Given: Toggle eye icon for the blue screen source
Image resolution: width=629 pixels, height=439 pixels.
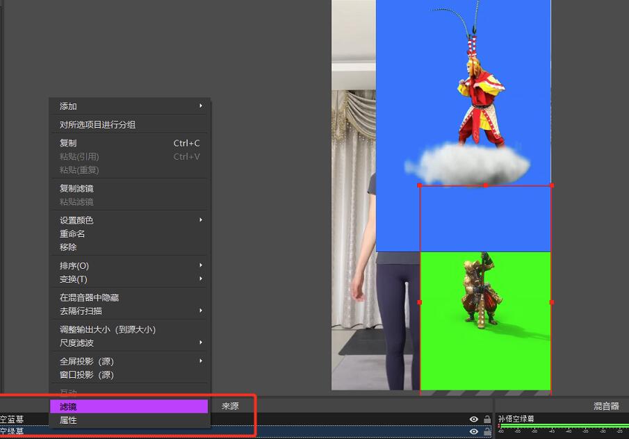Looking at the screenshot, I should coord(474,419).
